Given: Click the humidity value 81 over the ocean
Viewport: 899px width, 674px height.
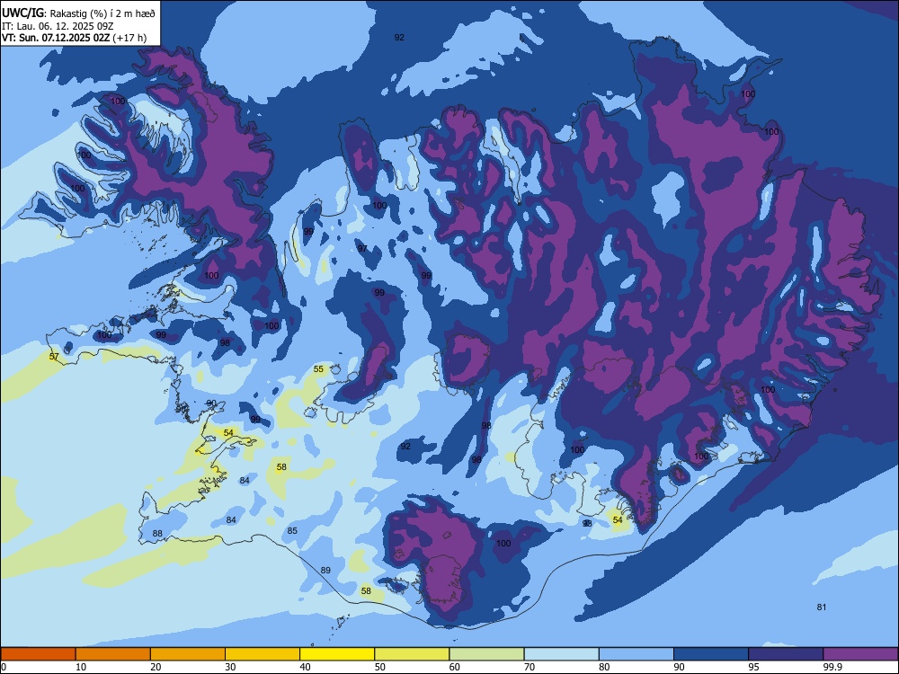Looking at the screenshot, I should [x=822, y=607].
